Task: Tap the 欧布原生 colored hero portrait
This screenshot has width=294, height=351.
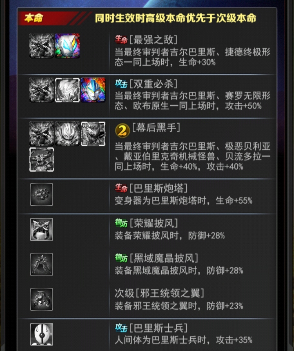Action: click(93, 90)
